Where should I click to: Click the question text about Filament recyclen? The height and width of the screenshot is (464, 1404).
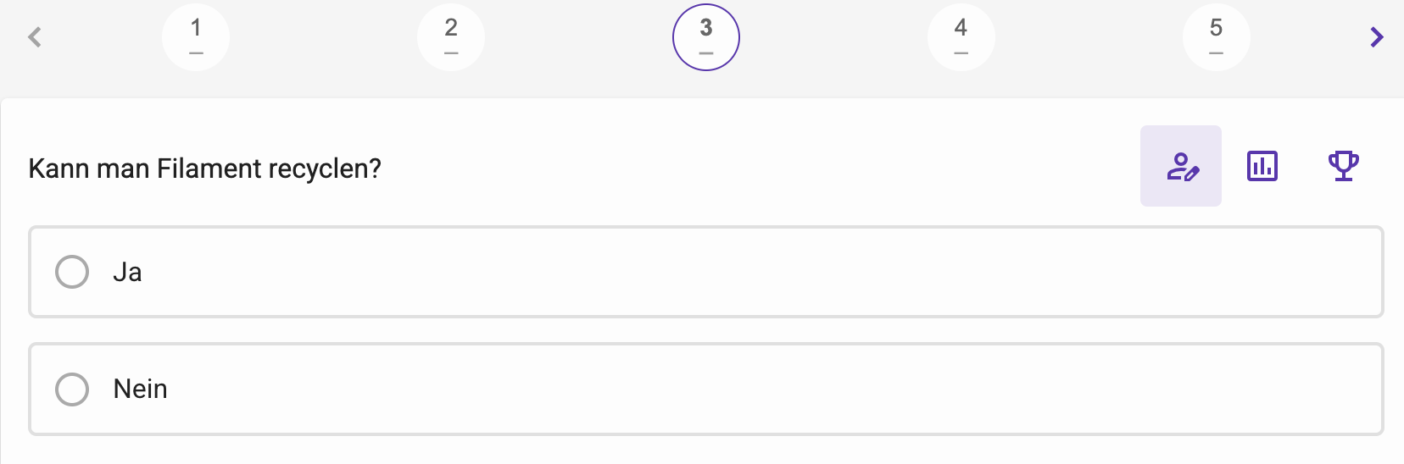click(x=205, y=168)
